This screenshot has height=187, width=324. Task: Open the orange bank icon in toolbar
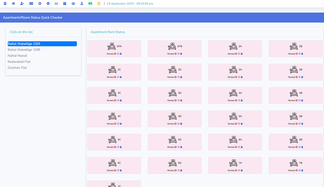pos(99,3)
